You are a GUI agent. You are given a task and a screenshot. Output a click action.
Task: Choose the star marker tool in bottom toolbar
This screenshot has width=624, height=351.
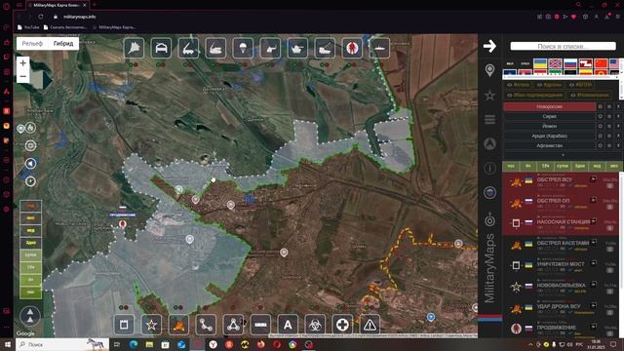coord(151,325)
